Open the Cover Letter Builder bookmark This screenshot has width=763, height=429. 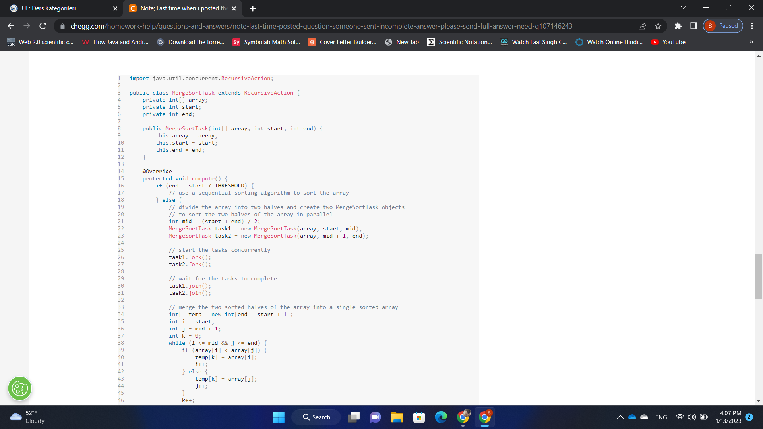(x=343, y=42)
